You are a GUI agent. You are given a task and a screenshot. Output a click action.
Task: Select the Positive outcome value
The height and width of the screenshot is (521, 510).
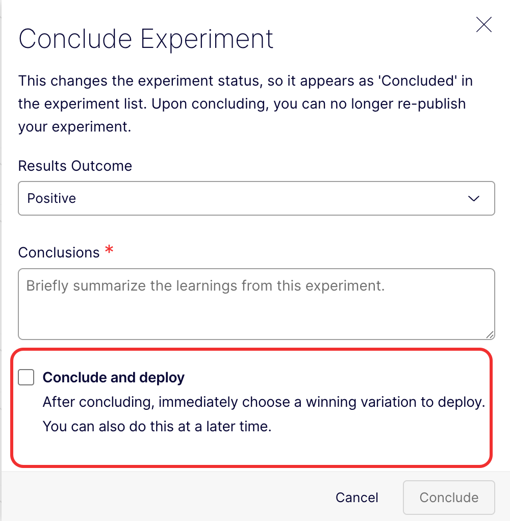(x=52, y=198)
